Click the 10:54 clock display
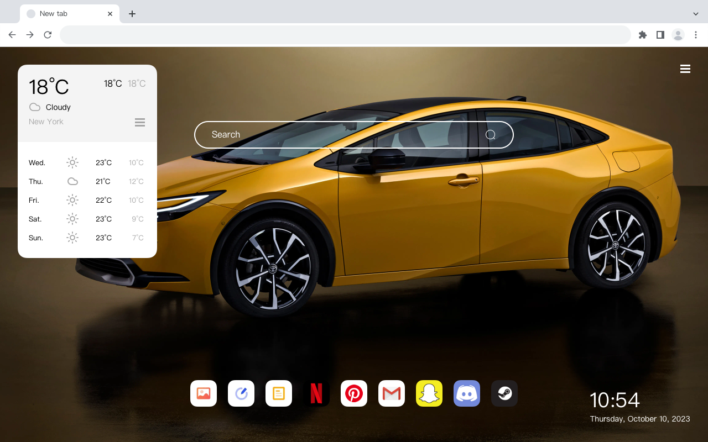The image size is (708, 442). click(615, 400)
